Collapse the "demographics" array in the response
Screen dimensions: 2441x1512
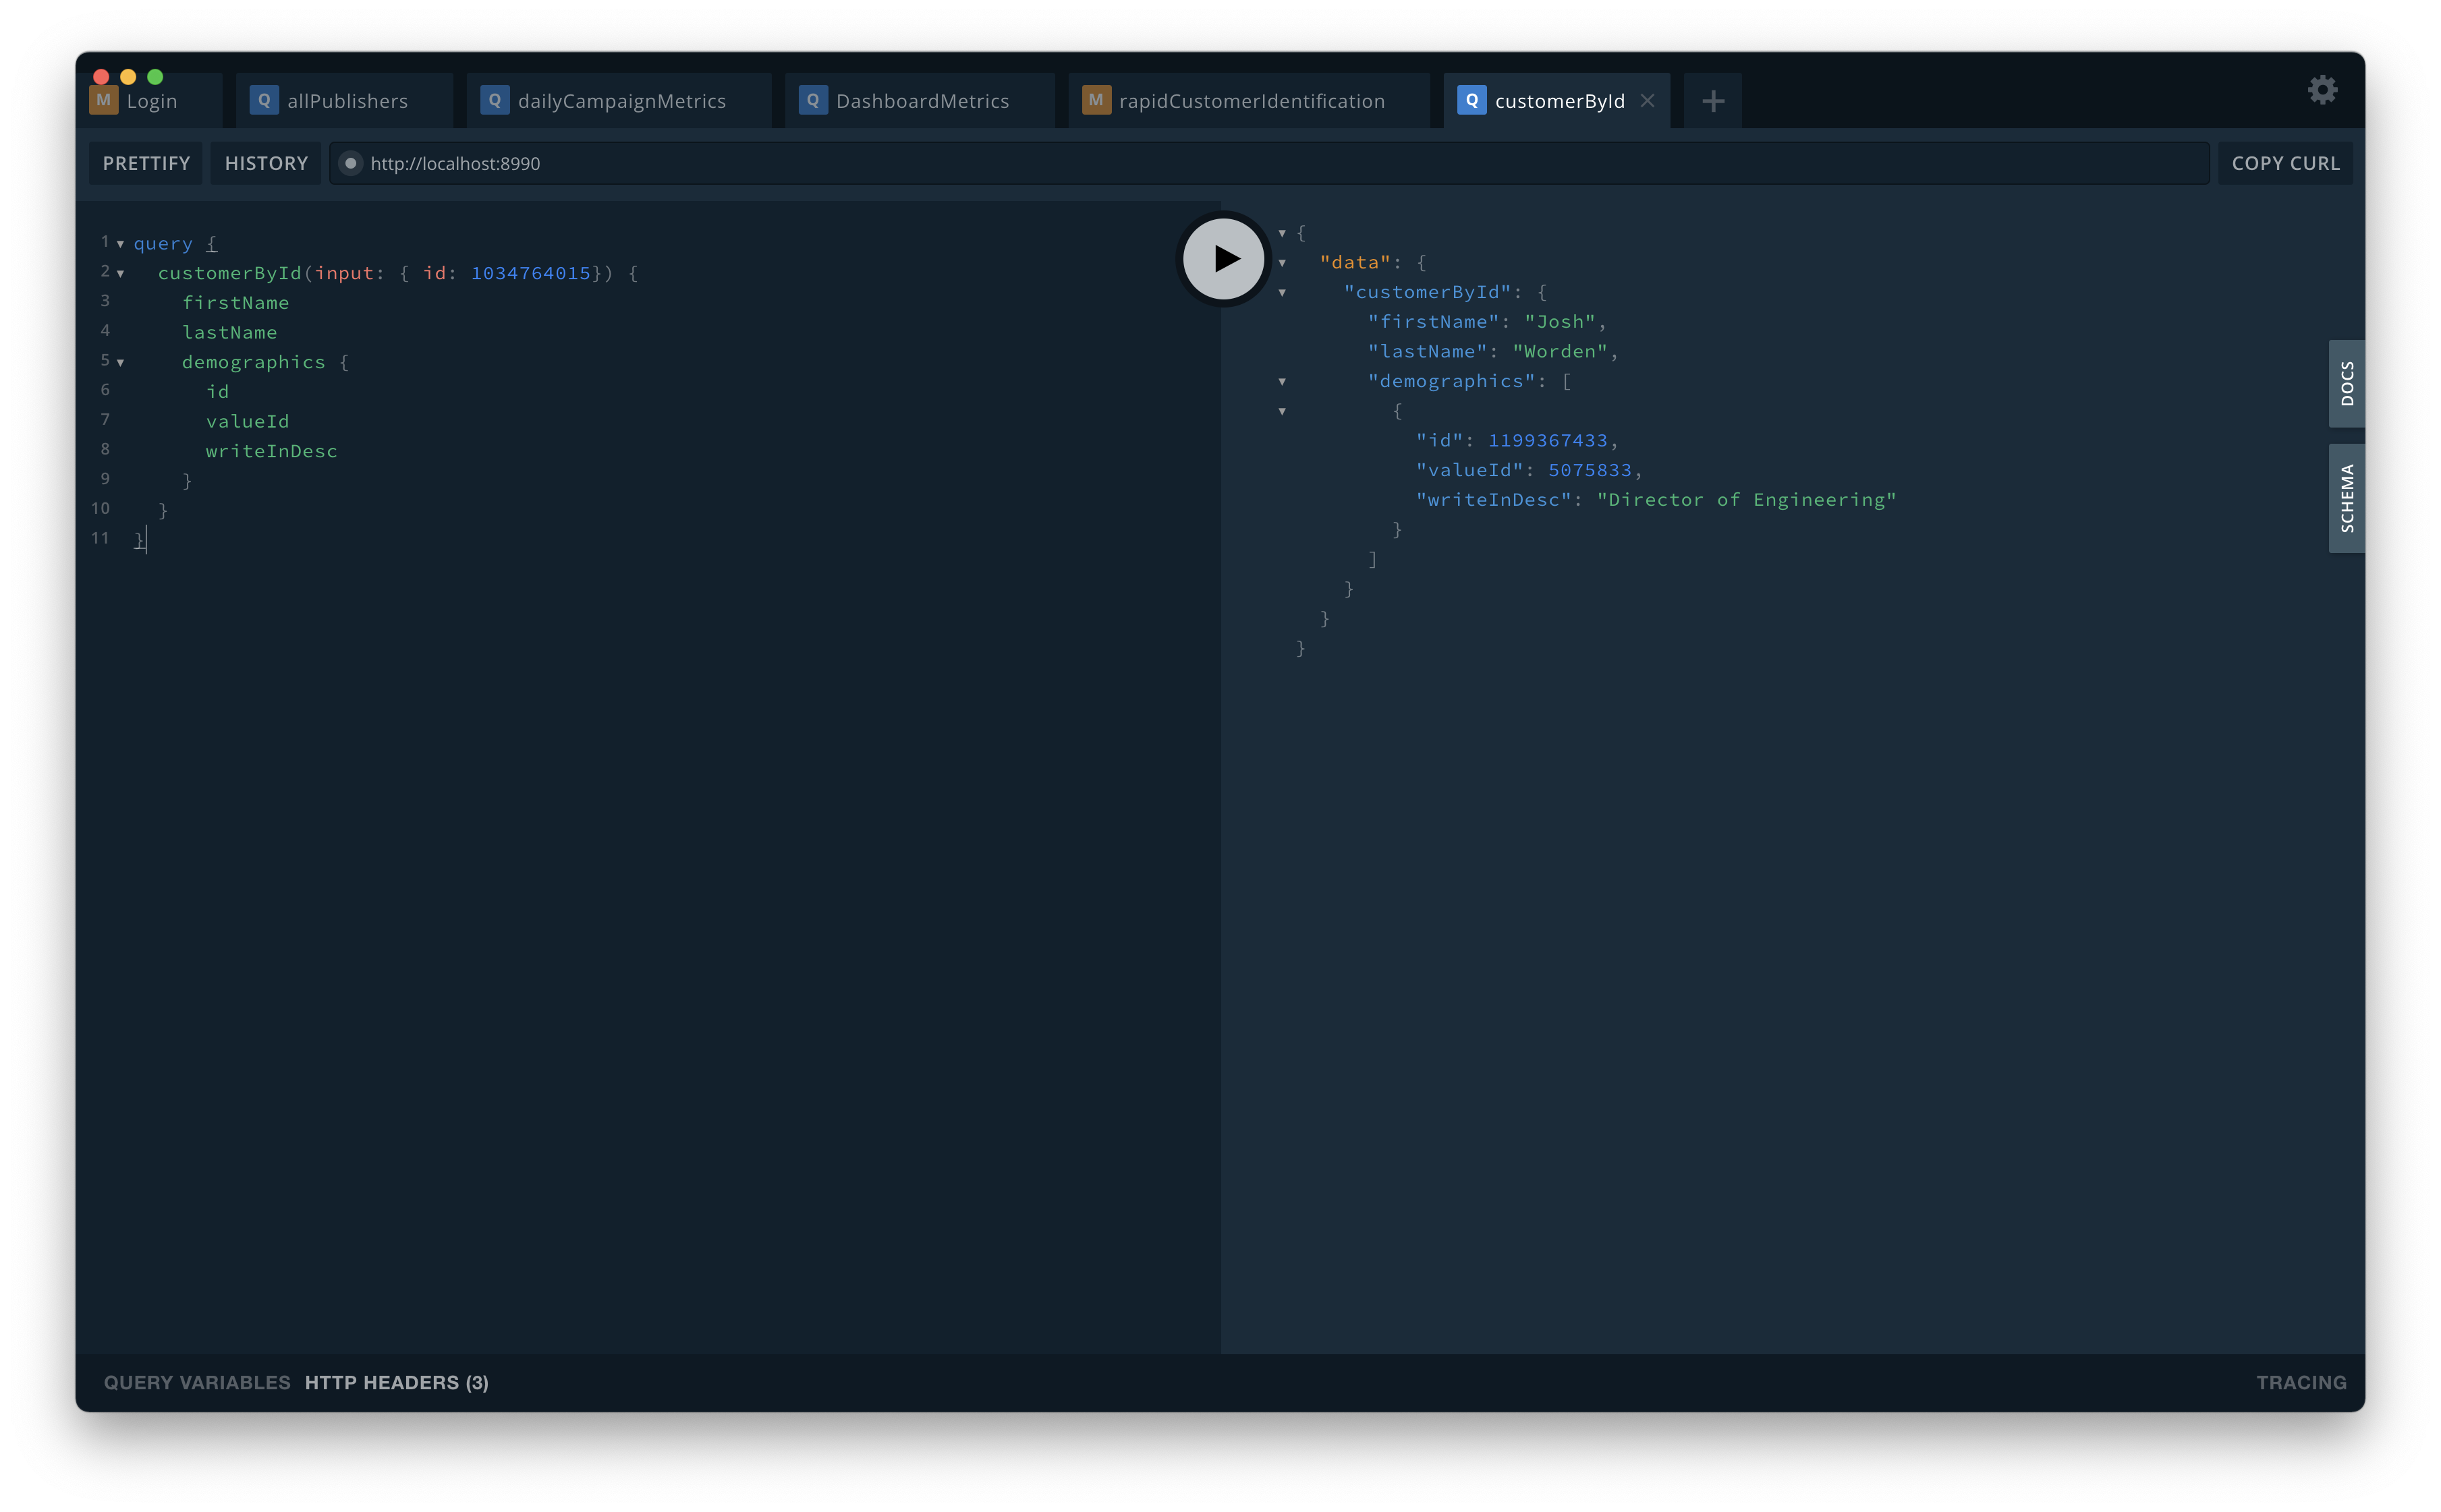(x=1283, y=382)
